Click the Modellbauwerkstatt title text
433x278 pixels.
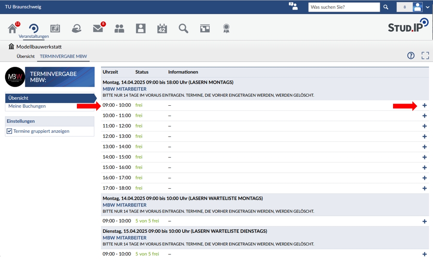pos(39,47)
